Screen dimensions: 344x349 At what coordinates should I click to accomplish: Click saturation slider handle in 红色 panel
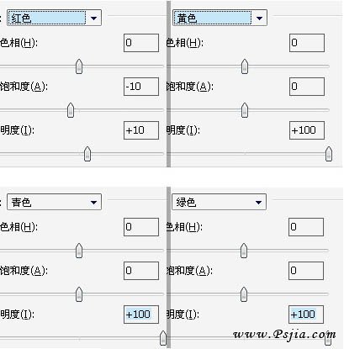(71, 110)
